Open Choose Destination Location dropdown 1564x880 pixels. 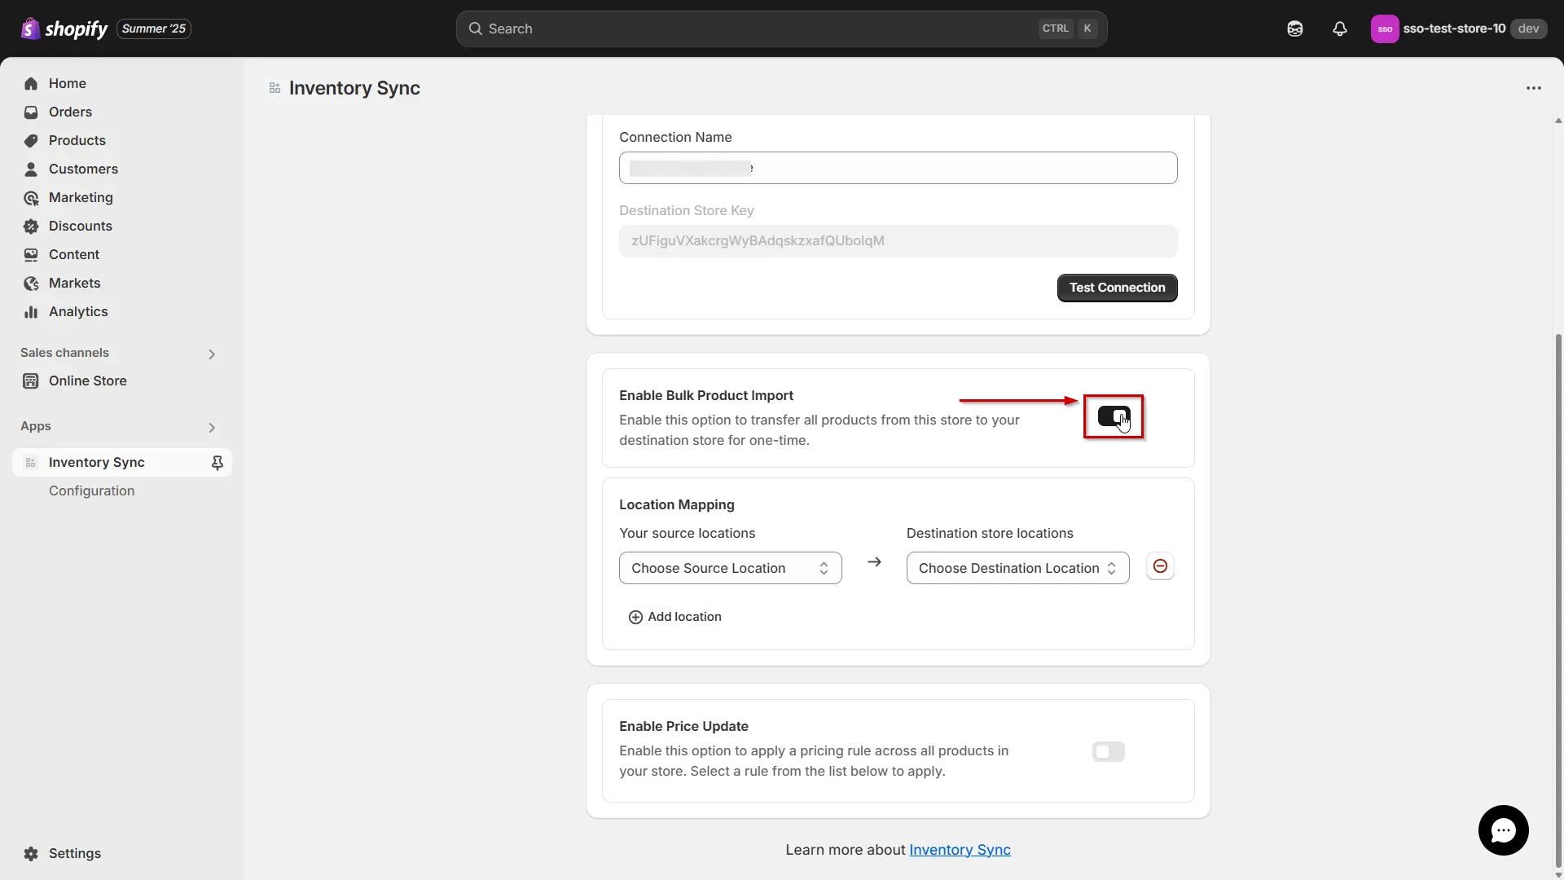coord(1017,568)
